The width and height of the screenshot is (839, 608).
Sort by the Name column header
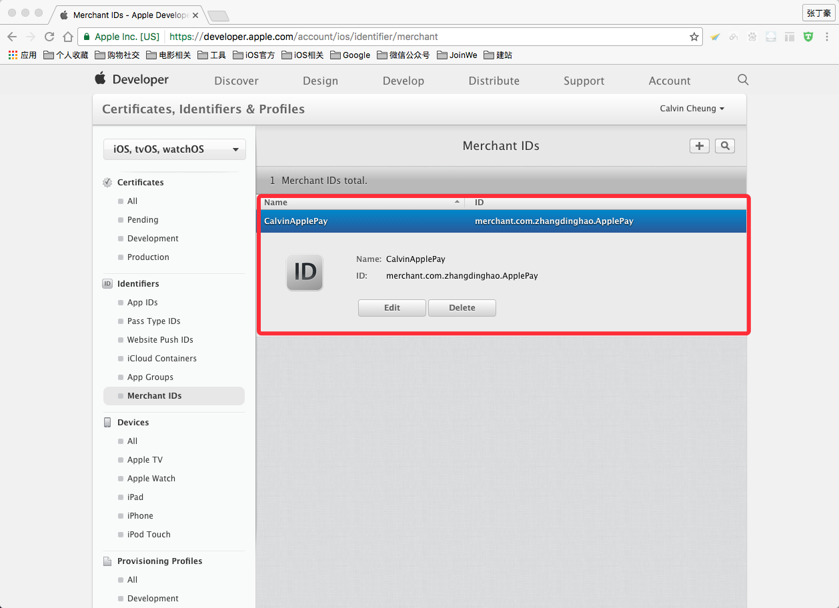361,202
